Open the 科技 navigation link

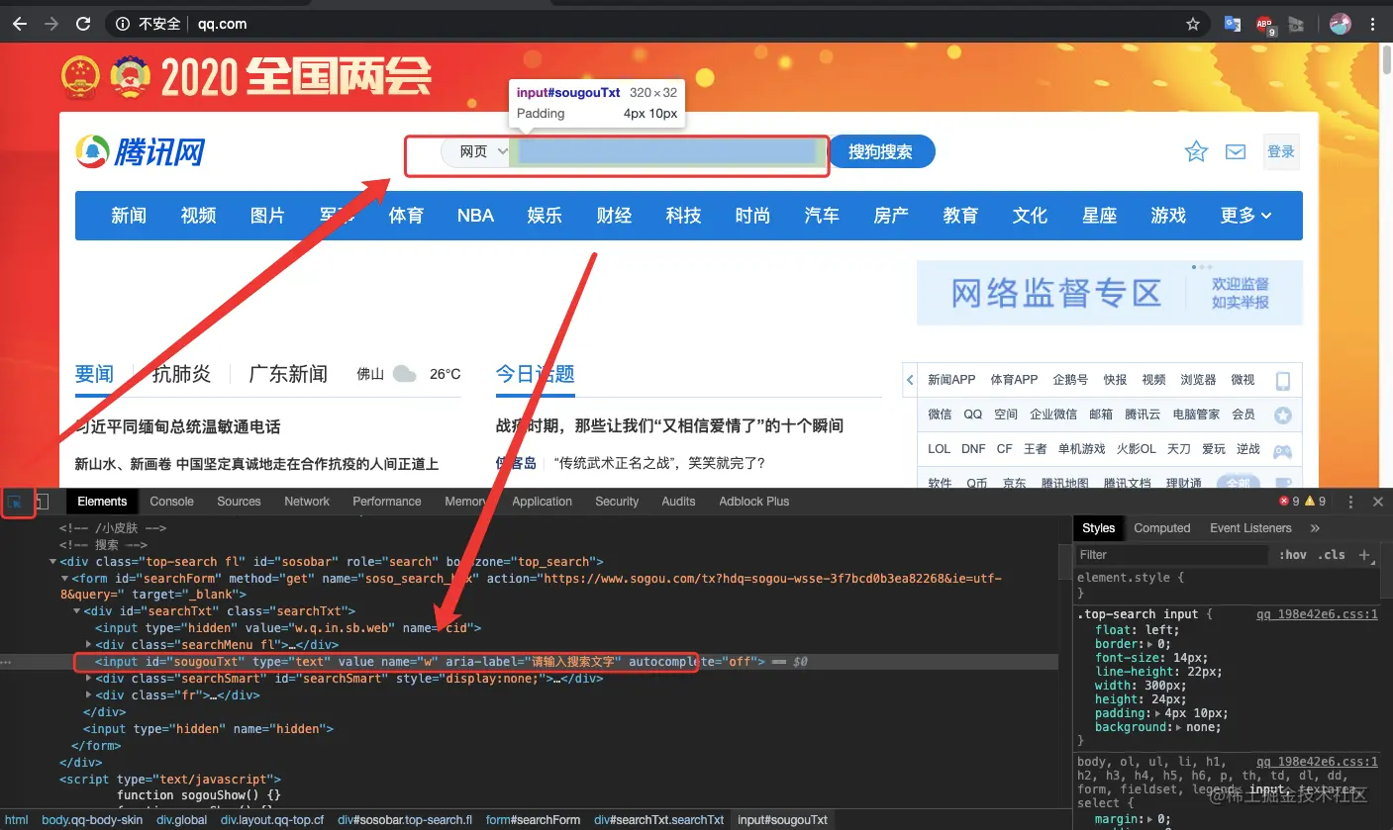click(683, 216)
